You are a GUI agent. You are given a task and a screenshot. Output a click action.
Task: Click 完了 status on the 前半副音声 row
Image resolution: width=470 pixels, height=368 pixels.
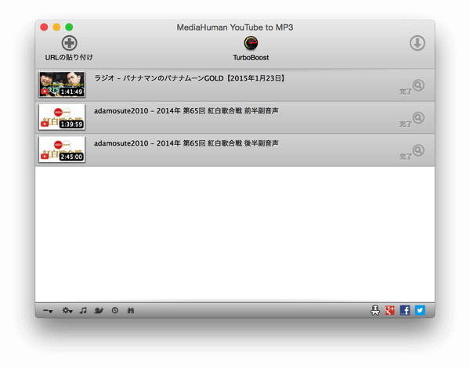tap(406, 124)
